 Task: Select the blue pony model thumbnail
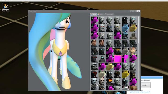125,28
